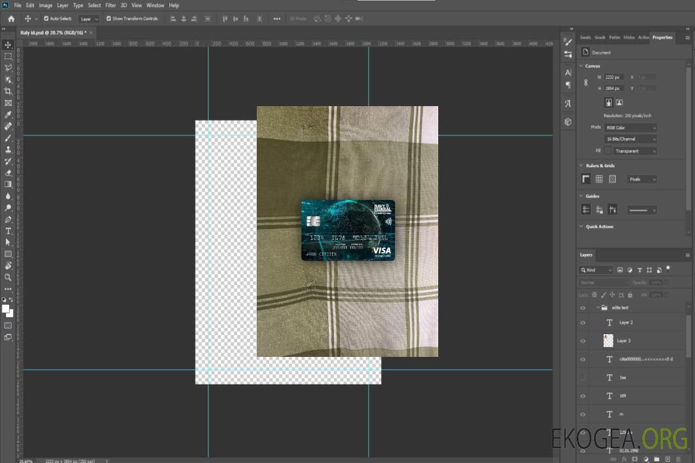This screenshot has height=463, width=695.
Task: Select the Eyedropper tool
Action: pos(8,114)
